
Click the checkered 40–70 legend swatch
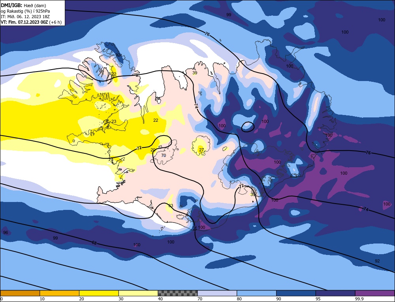click(178, 293)
